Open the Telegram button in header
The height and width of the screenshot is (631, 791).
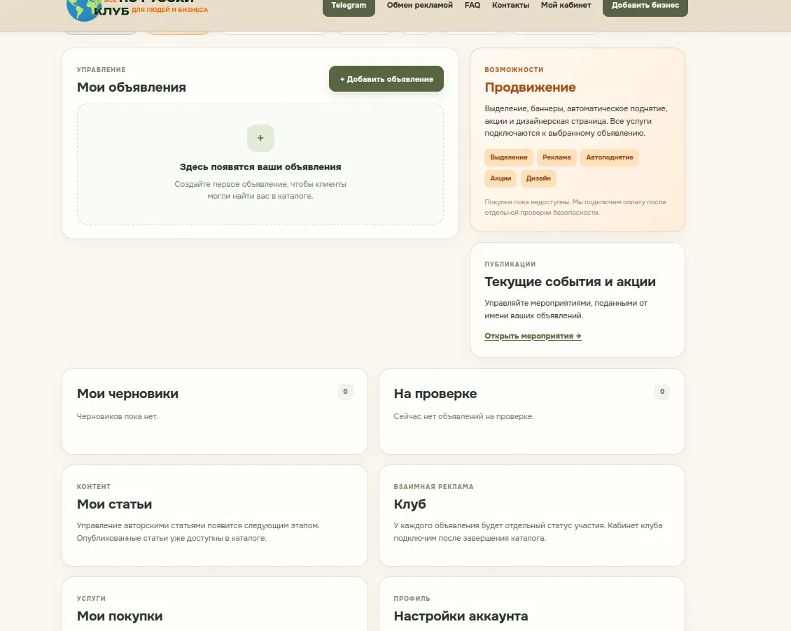pyautogui.click(x=349, y=6)
